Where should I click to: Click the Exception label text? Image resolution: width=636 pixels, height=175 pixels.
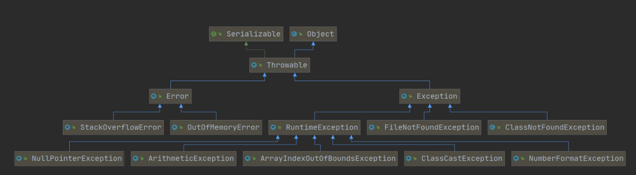point(436,97)
